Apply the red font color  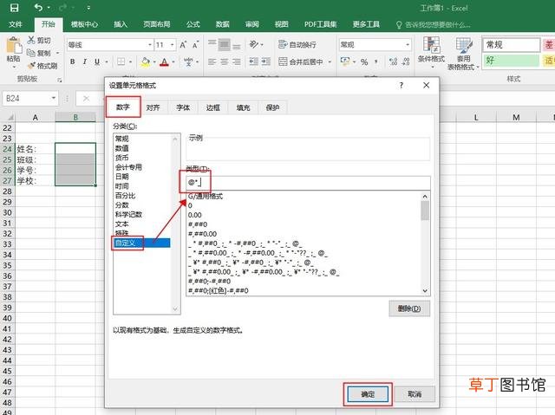164,62
